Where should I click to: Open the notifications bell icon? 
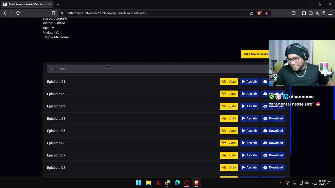tap(329, 183)
